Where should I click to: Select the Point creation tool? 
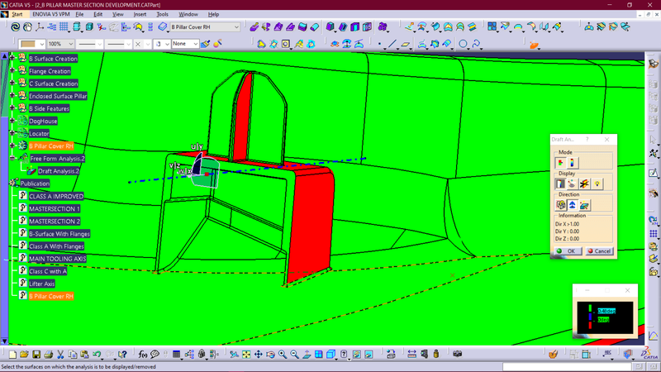pyautogui.click(x=379, y=44)
